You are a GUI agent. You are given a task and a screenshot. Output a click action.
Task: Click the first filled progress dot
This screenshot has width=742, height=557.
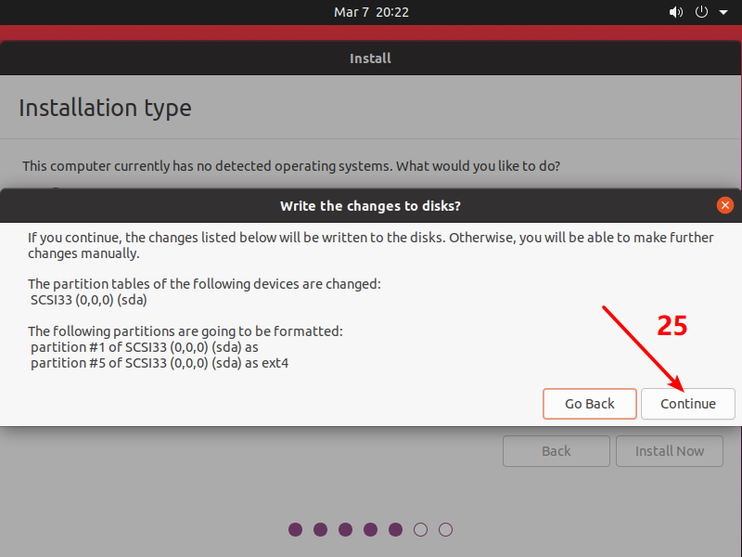(x=296, y=530)
